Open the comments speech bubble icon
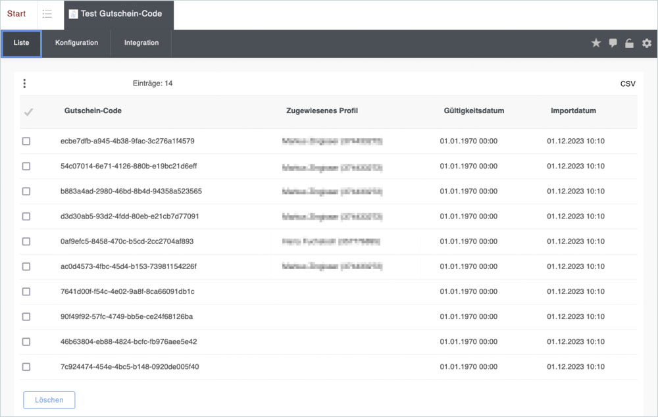 613,43
